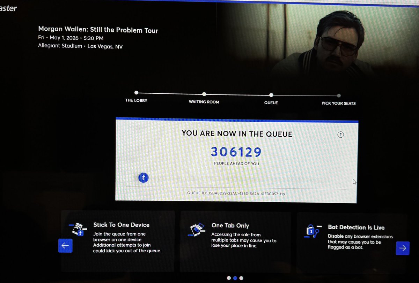Image resolution: width=419 pixels, height=283 pixels.
Task: Click the 'One Tab Only' card heading
Action: pos(230,225)
